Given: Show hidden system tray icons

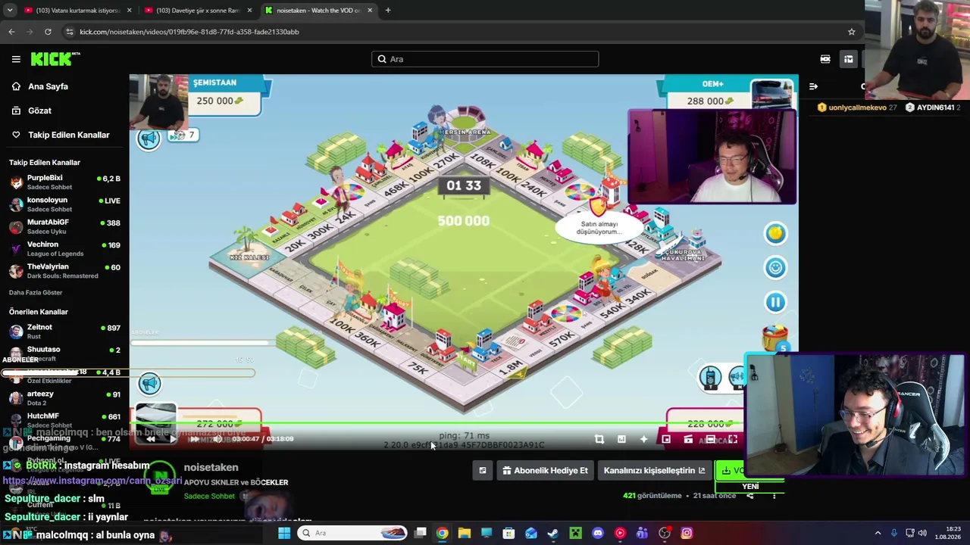Looking at the screenshot, I should coord(878,533).
